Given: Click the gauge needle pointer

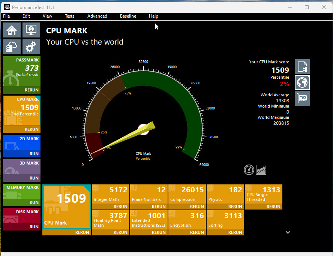Looking at the screenshot, I should pos(123,138).
